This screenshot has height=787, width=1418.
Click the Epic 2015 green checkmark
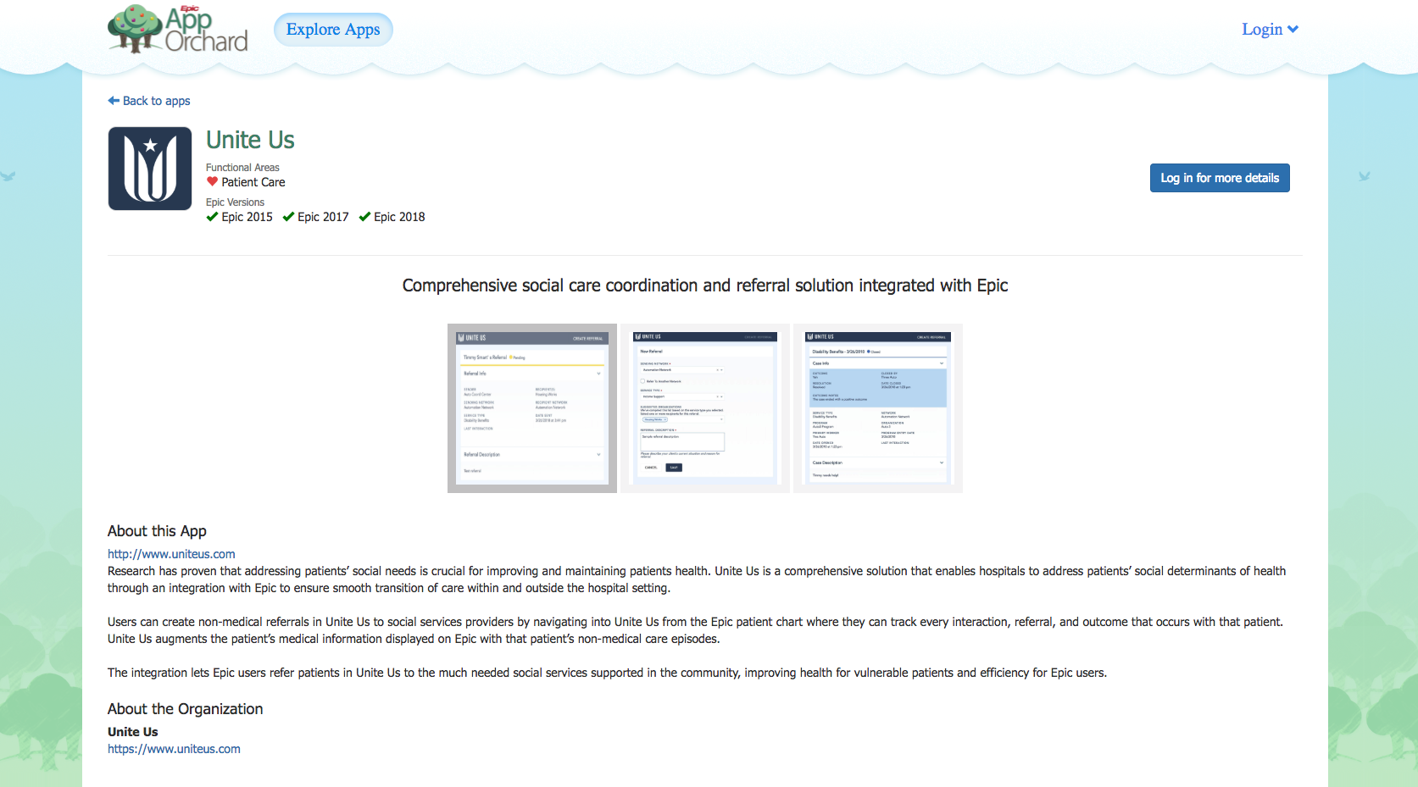pyautogui.click(x=212, y=217)
